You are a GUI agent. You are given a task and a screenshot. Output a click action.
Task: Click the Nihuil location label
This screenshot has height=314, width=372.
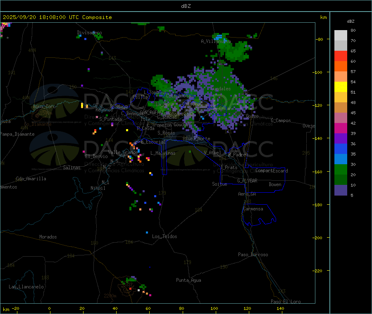click(98, 188)
